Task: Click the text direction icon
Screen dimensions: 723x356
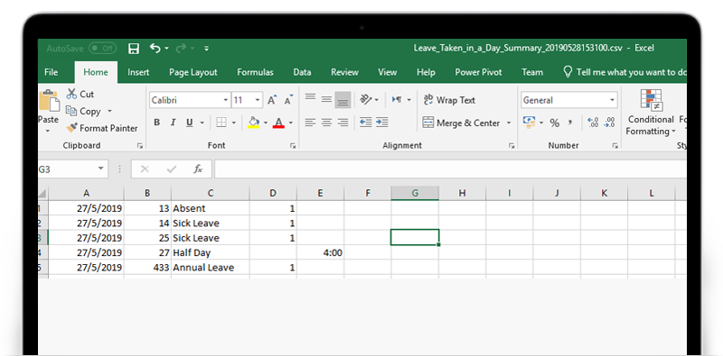Action: pyautogui.click(x=397, y=99)
